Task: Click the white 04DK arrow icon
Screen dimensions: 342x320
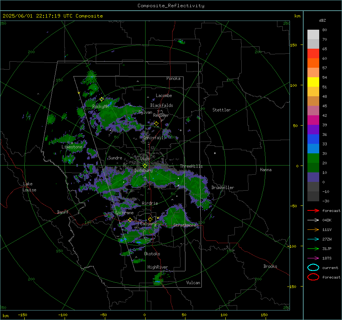Action: coord(313,220)
